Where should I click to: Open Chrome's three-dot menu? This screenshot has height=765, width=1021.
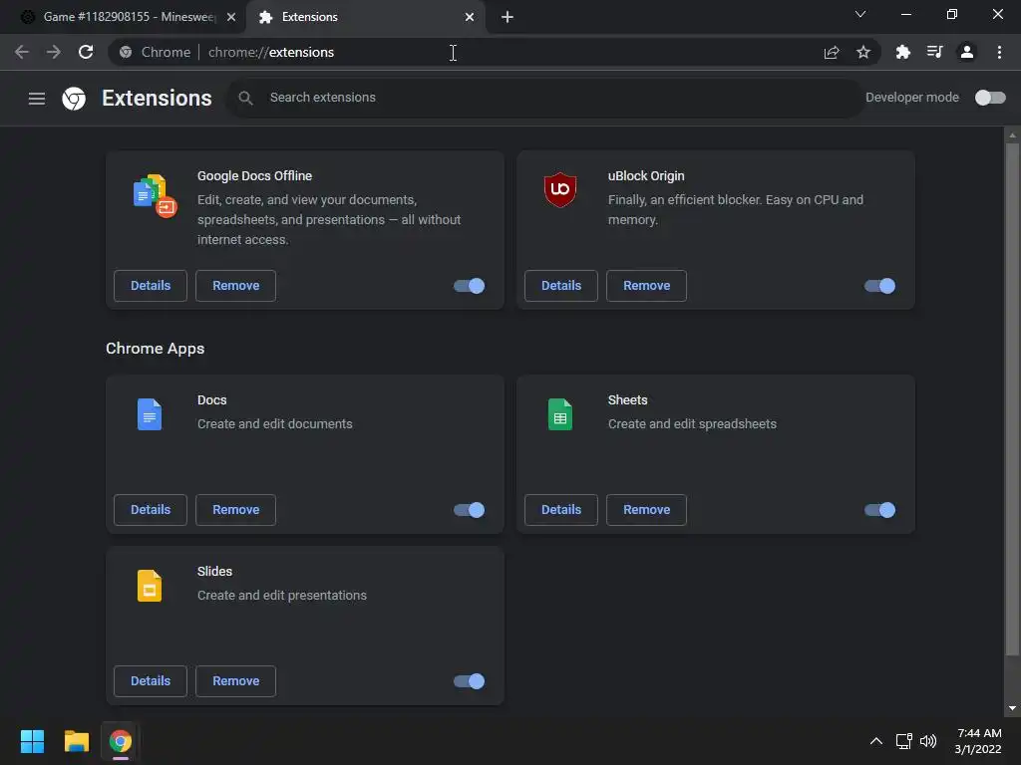tap(999, 52)
